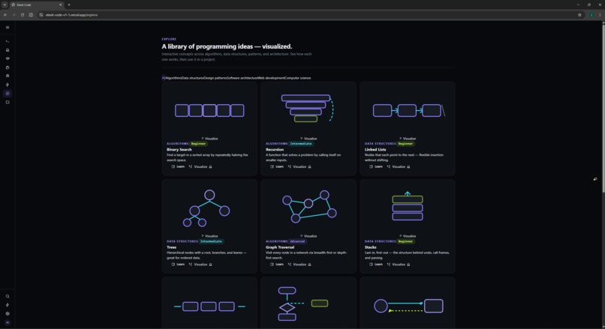Open the graduation cap learn icon in sidebar
This screenshot has width=605, height=329.
coord(8,58)
